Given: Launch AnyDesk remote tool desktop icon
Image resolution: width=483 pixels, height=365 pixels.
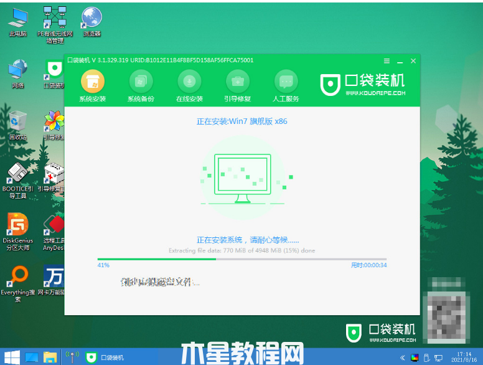Looking at the screenshot, I should tap(54, 232).
